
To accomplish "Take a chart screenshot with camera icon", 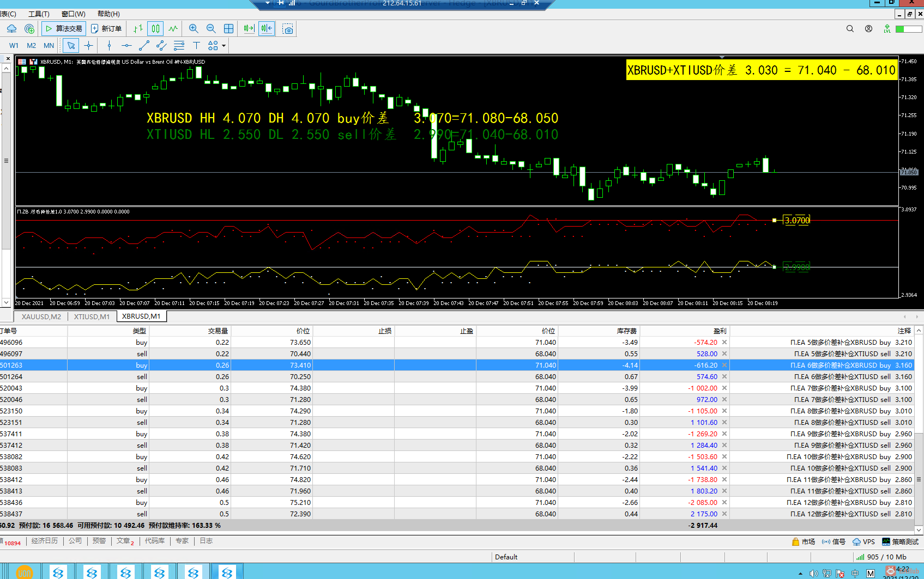I will 288,29.
